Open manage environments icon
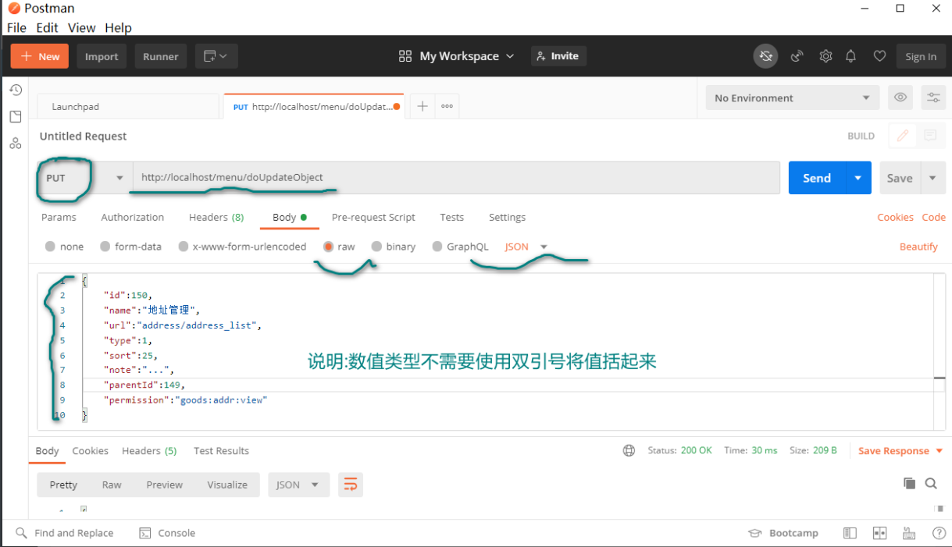Viewport: 952px width, 547px height. click(933, 98)
